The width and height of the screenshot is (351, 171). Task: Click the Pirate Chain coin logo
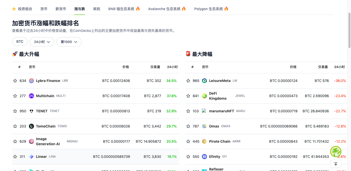205,141
